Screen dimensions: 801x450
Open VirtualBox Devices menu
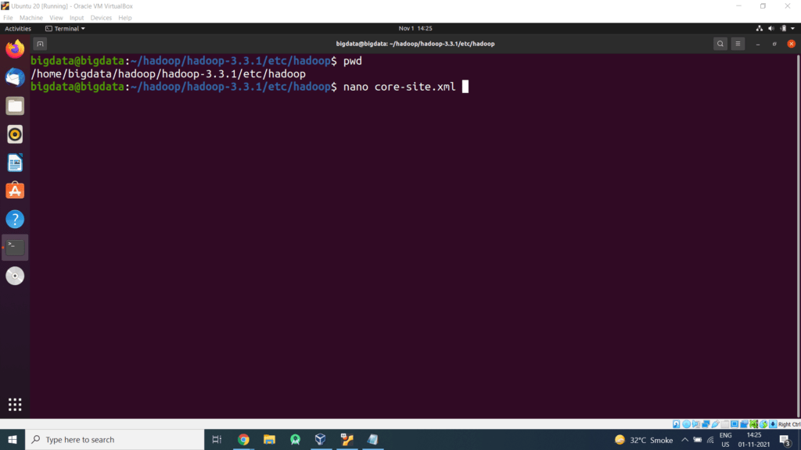(101, 18)
